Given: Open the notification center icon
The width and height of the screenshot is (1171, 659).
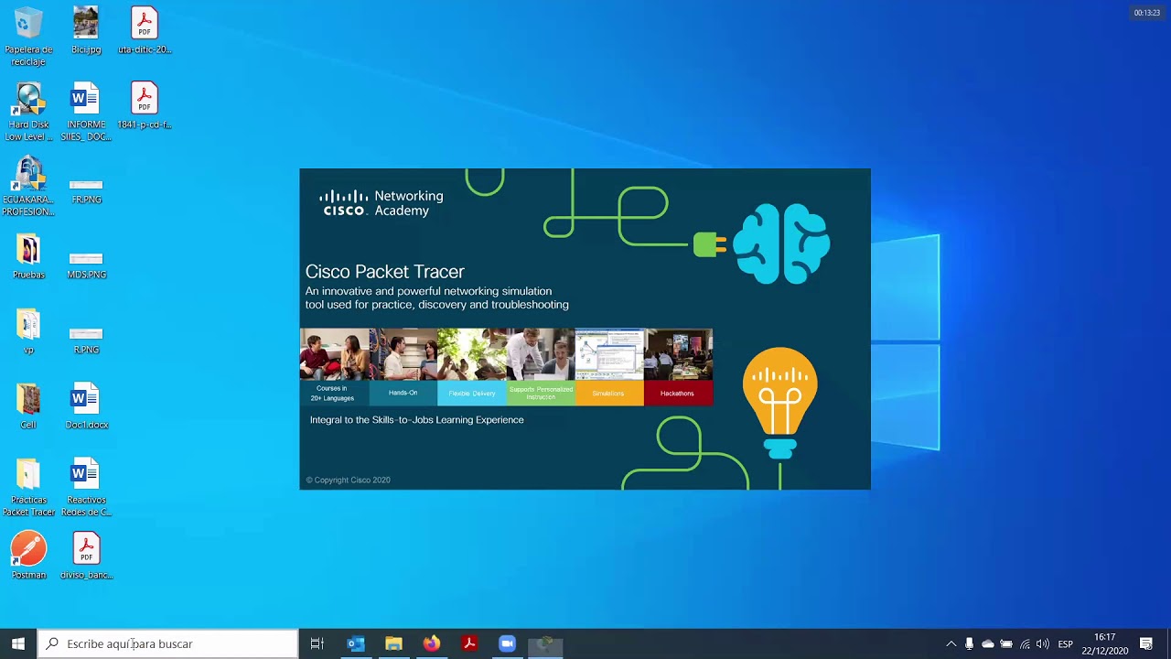Looking at the screenshot, I should click(1146, 643).
